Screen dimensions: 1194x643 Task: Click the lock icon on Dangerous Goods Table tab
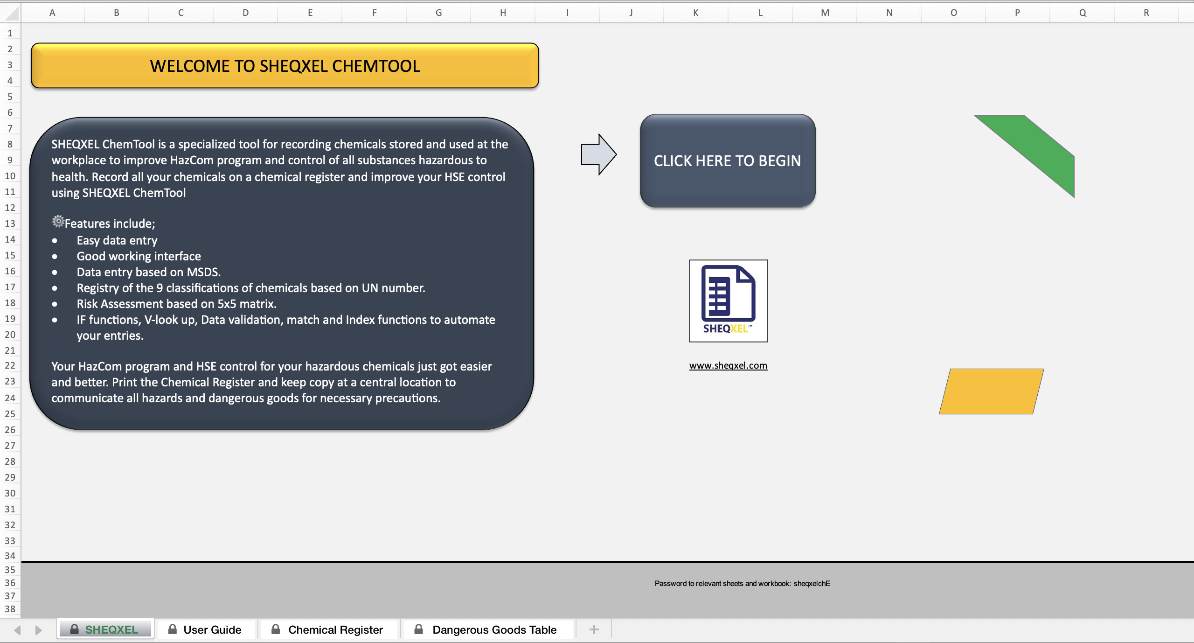[419, 629]
